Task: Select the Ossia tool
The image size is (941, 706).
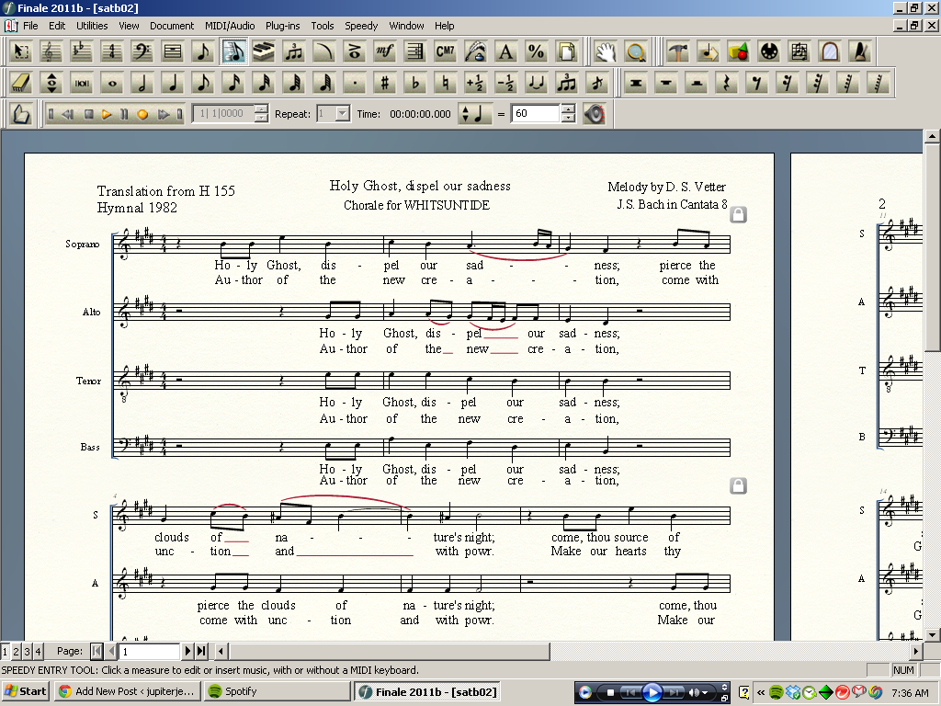Action: pyautogui.click(x=799, y=51)
